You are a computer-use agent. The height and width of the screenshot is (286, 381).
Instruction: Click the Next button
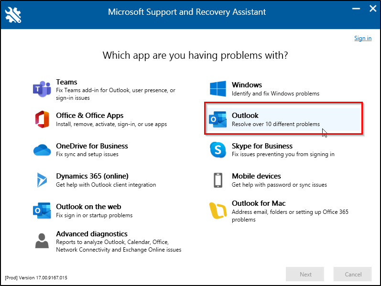pyautogui.click(x=305, y=275)
